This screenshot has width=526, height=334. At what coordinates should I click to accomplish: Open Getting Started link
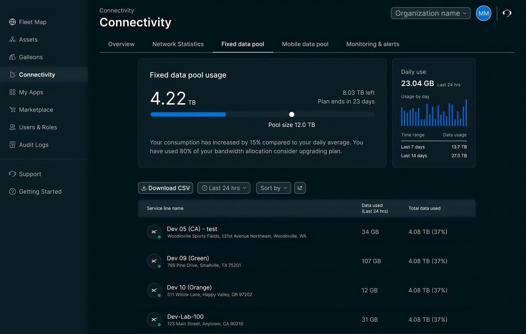40,192
